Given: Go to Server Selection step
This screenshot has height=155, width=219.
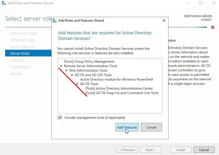Looking at the screenshot, I should coord(23,47).
